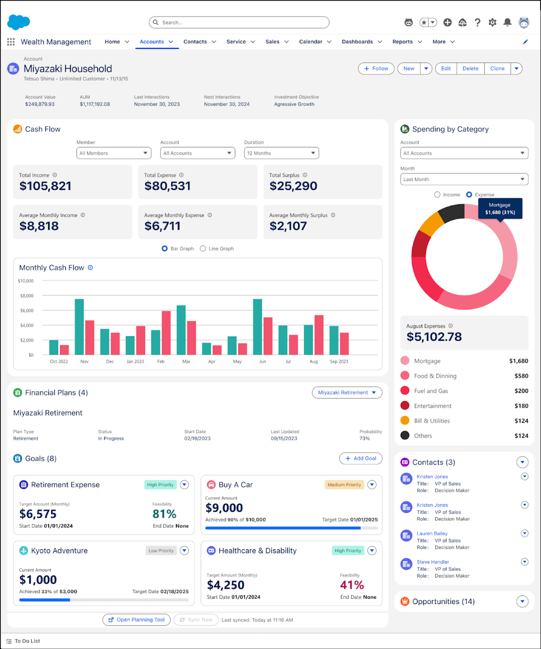This screenshot has width=541, height=649.
Task: Click August Expenses info icon
Action: point(451,326)
